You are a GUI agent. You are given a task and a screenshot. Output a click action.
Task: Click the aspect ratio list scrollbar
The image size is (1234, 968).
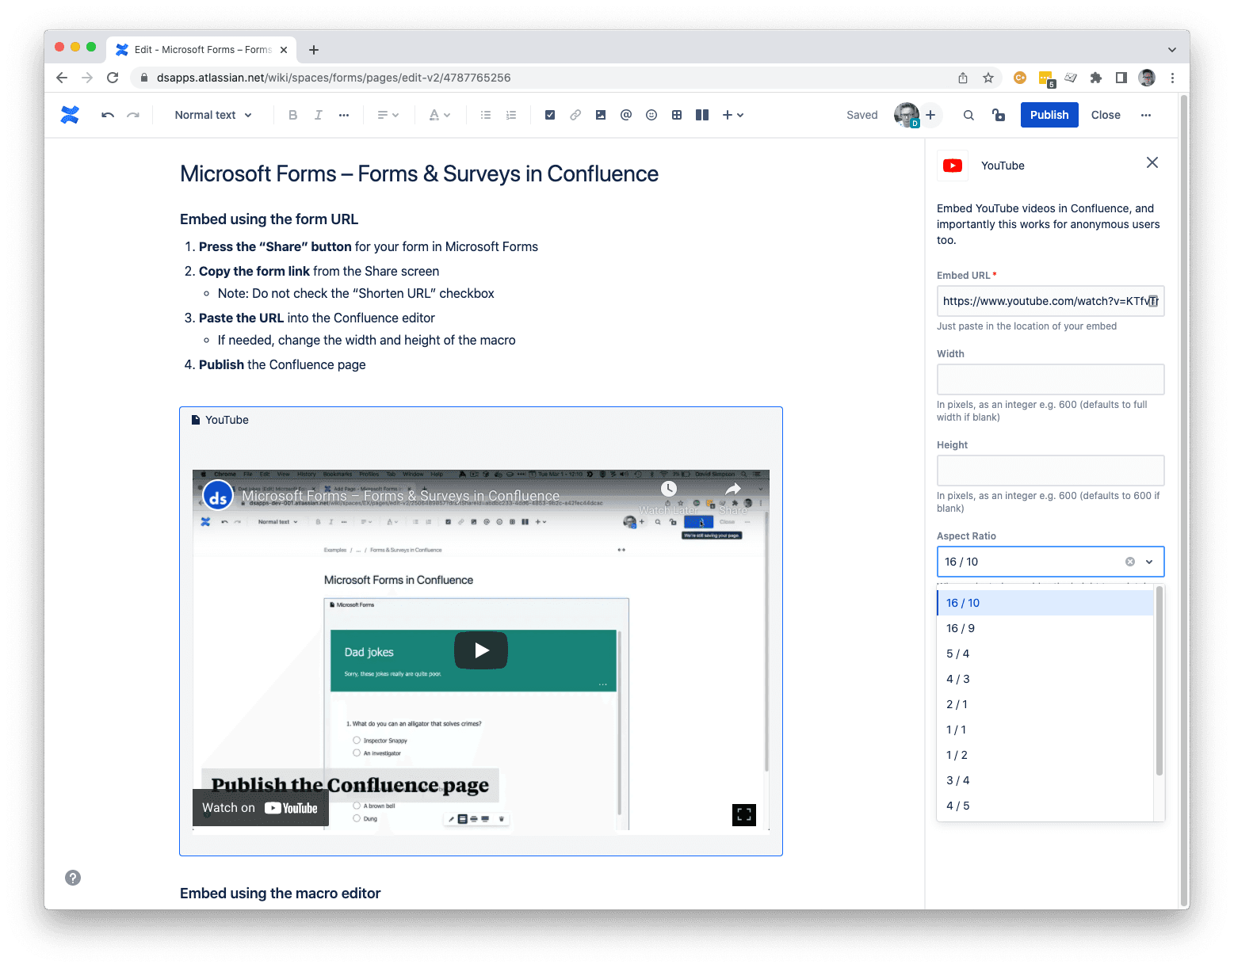click(x=1160, y=681)
